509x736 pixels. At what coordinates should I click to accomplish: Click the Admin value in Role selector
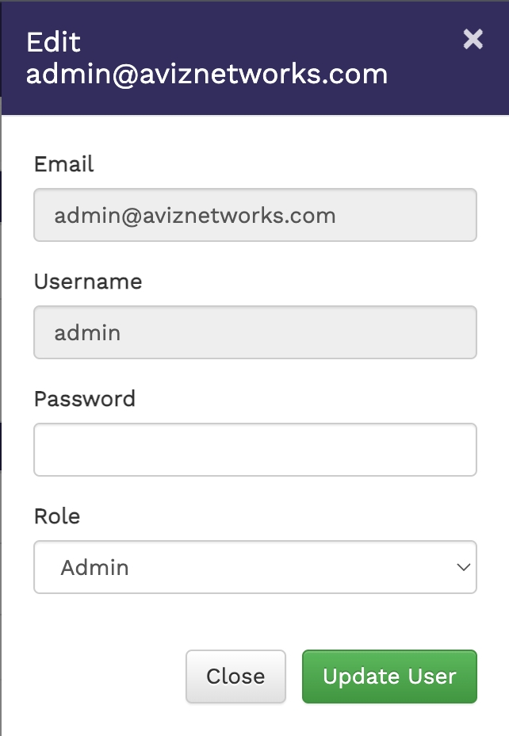point(95,567)
